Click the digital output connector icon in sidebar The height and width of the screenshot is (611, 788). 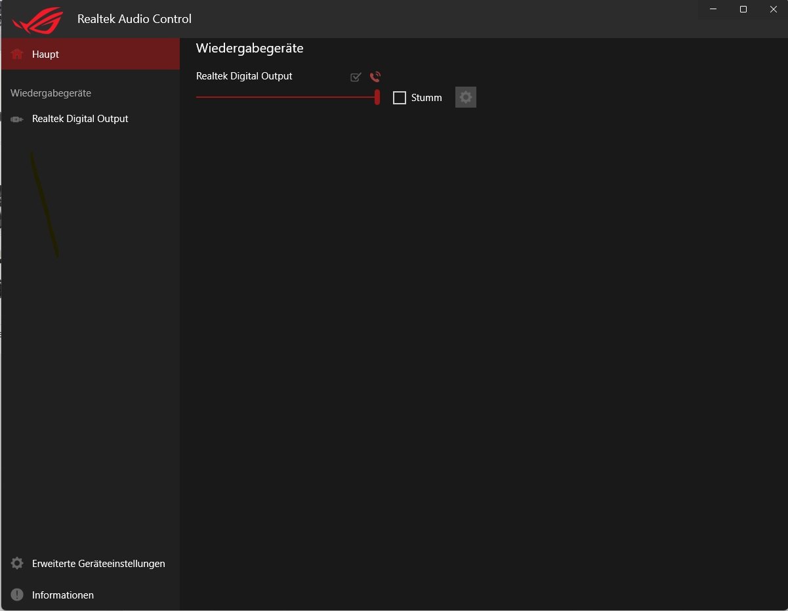click(17, 119)
